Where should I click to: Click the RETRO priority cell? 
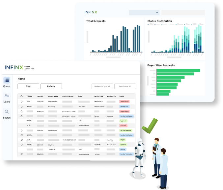coord(29,126)
